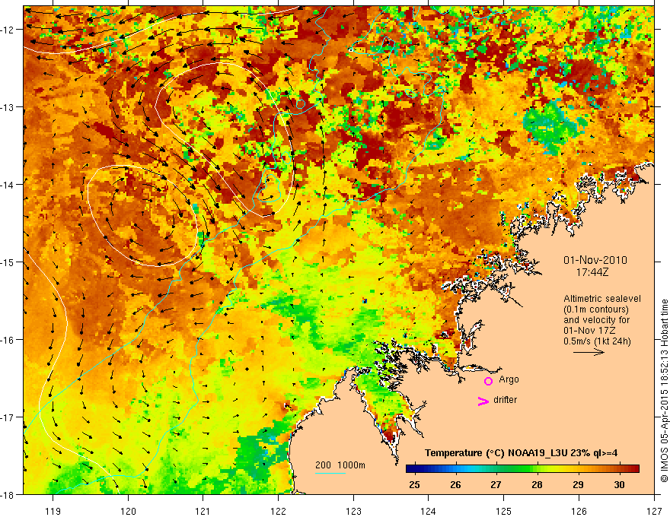Screen dimensions: 670x517
Task: Click the longitude axis label '127'
Action: (654, 511)
